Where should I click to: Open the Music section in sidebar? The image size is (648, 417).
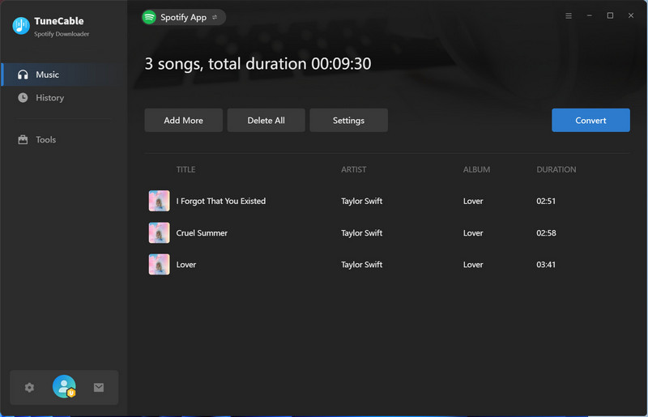click(x=47, y=74)
